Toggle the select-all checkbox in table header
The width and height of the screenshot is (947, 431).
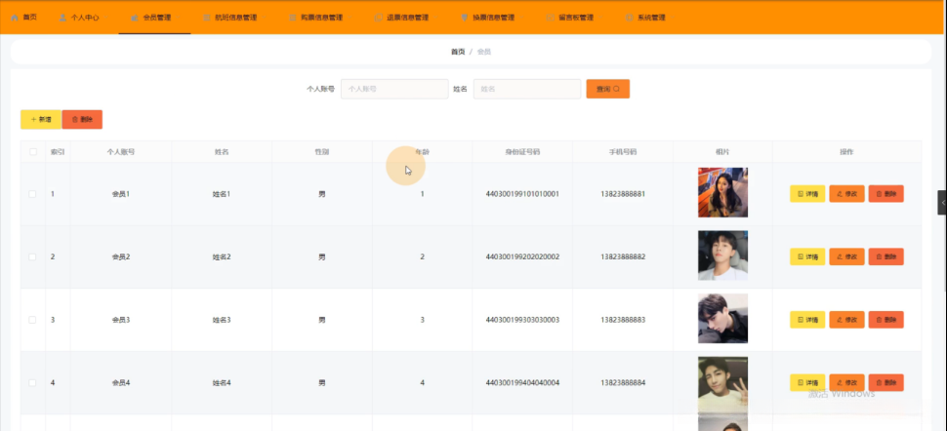pos(32,152)
